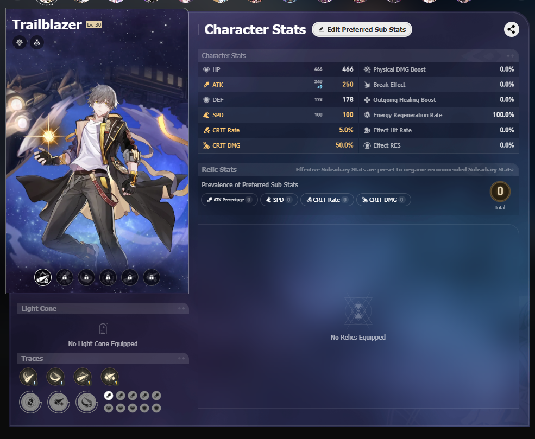
Task: Select the ultimate trace with burst bat
Action: pyautogui.click(x=83, y=377)
